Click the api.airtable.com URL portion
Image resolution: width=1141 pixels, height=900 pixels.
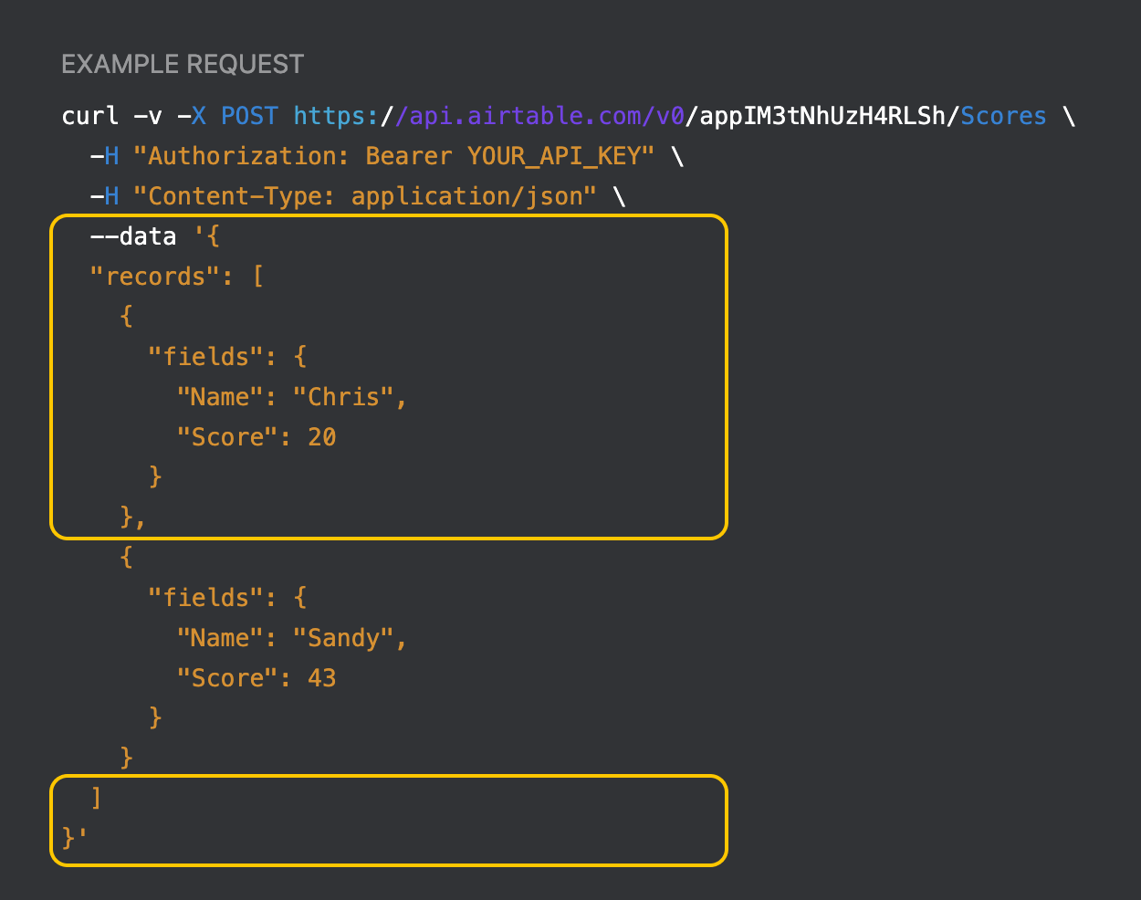[525, 117]
